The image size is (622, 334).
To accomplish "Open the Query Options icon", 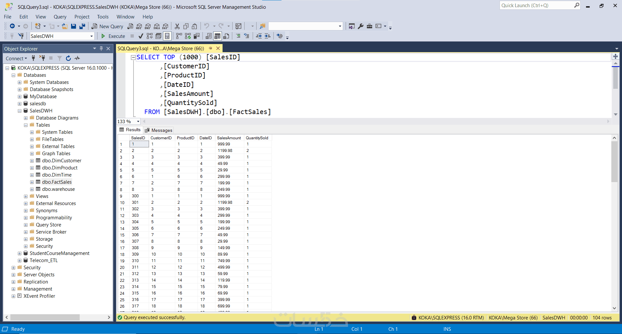I will 158,36.
